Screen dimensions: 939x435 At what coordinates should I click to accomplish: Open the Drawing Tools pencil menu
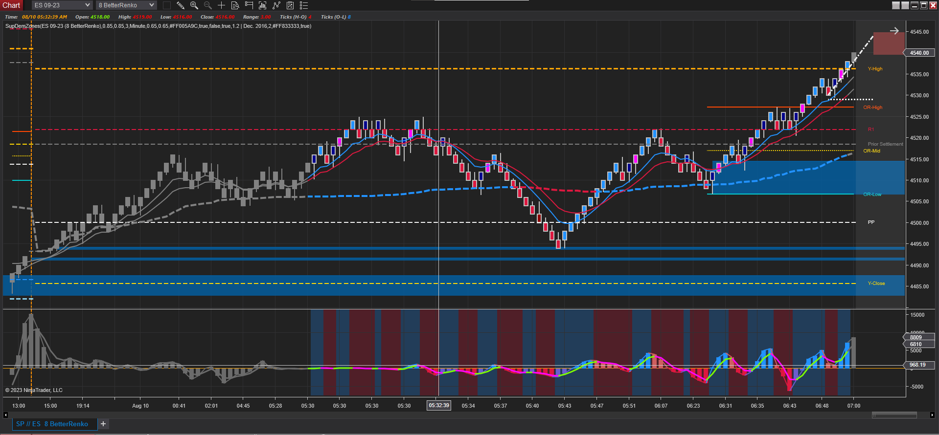click(x=181, y=5)
